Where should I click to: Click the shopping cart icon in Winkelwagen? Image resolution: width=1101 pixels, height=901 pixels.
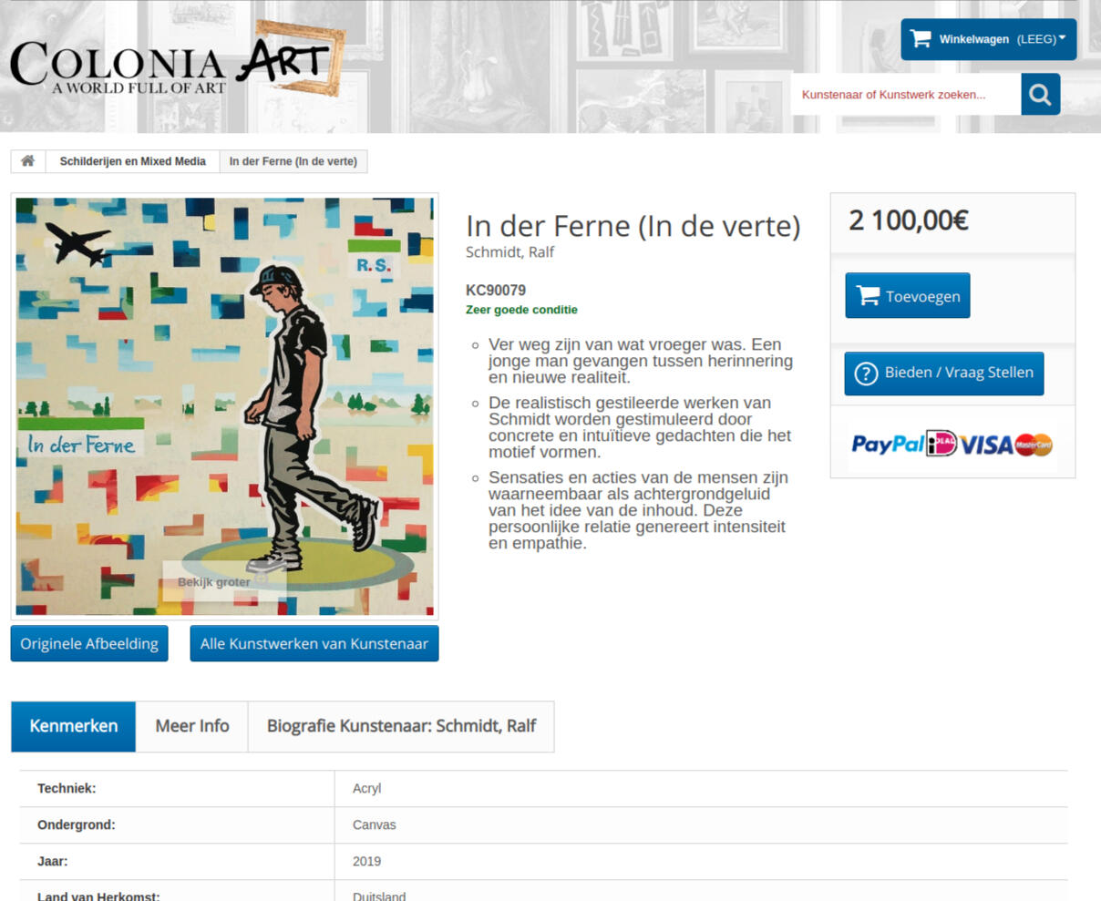click(x=921, y=39)
